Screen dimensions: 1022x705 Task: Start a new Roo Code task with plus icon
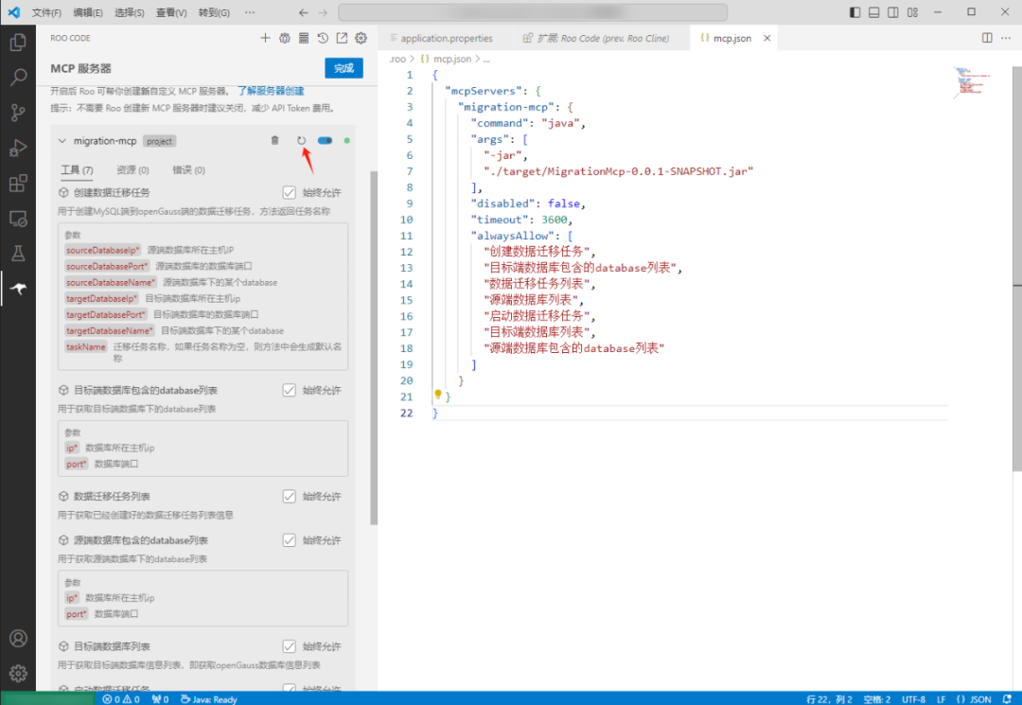pos(265,38)
